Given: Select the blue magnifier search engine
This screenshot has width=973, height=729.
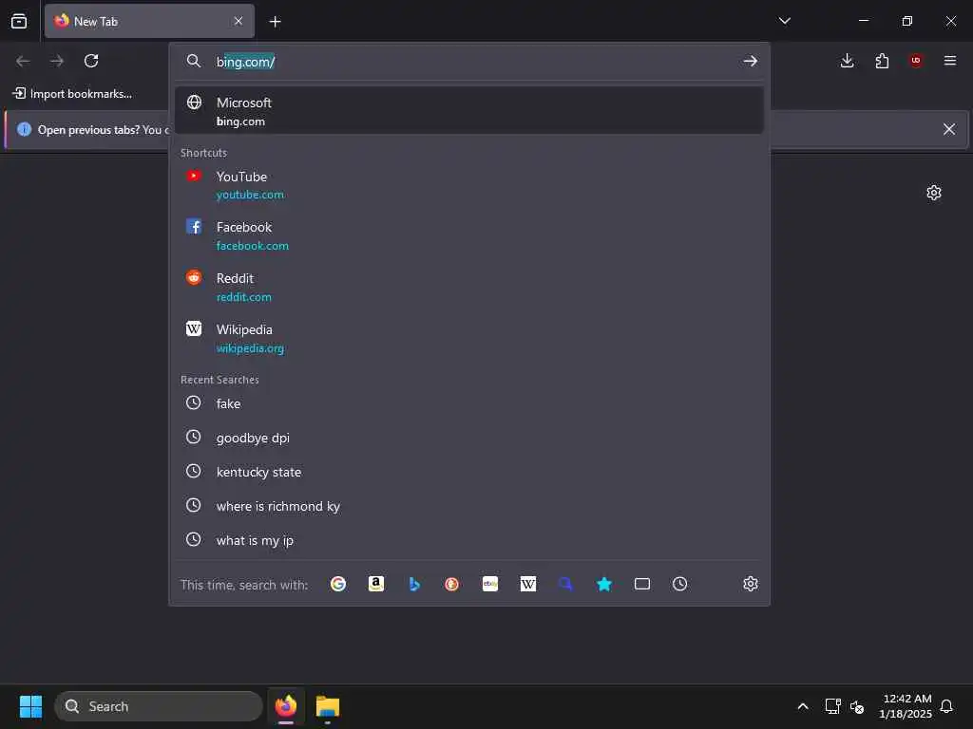Looking at the screenshot, I should [x=565, y=584].
